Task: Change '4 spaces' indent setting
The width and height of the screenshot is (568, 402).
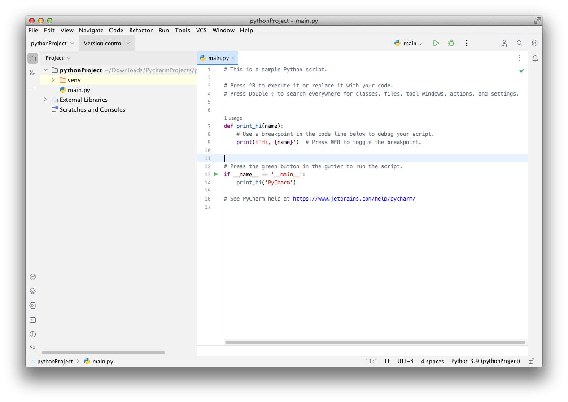Action: click(433, 361)
